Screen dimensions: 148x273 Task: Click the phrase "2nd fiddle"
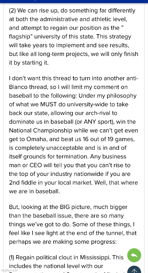click(x=22, y=182)
